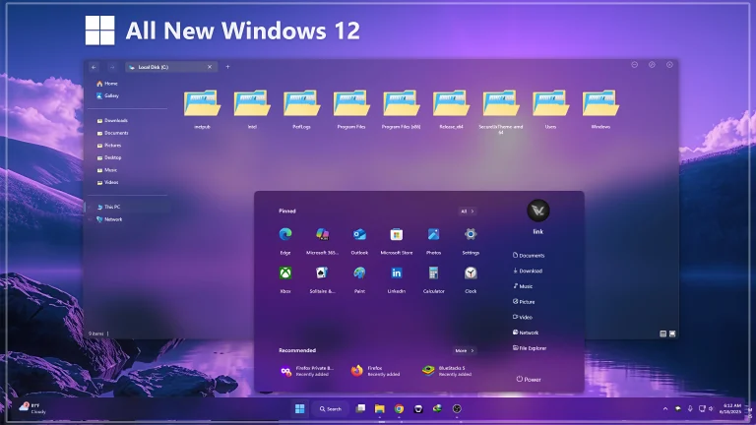Open Video link in Start menu
Image resolution: width=756 pixels, height=425 pixels.
tap(523, 317)
